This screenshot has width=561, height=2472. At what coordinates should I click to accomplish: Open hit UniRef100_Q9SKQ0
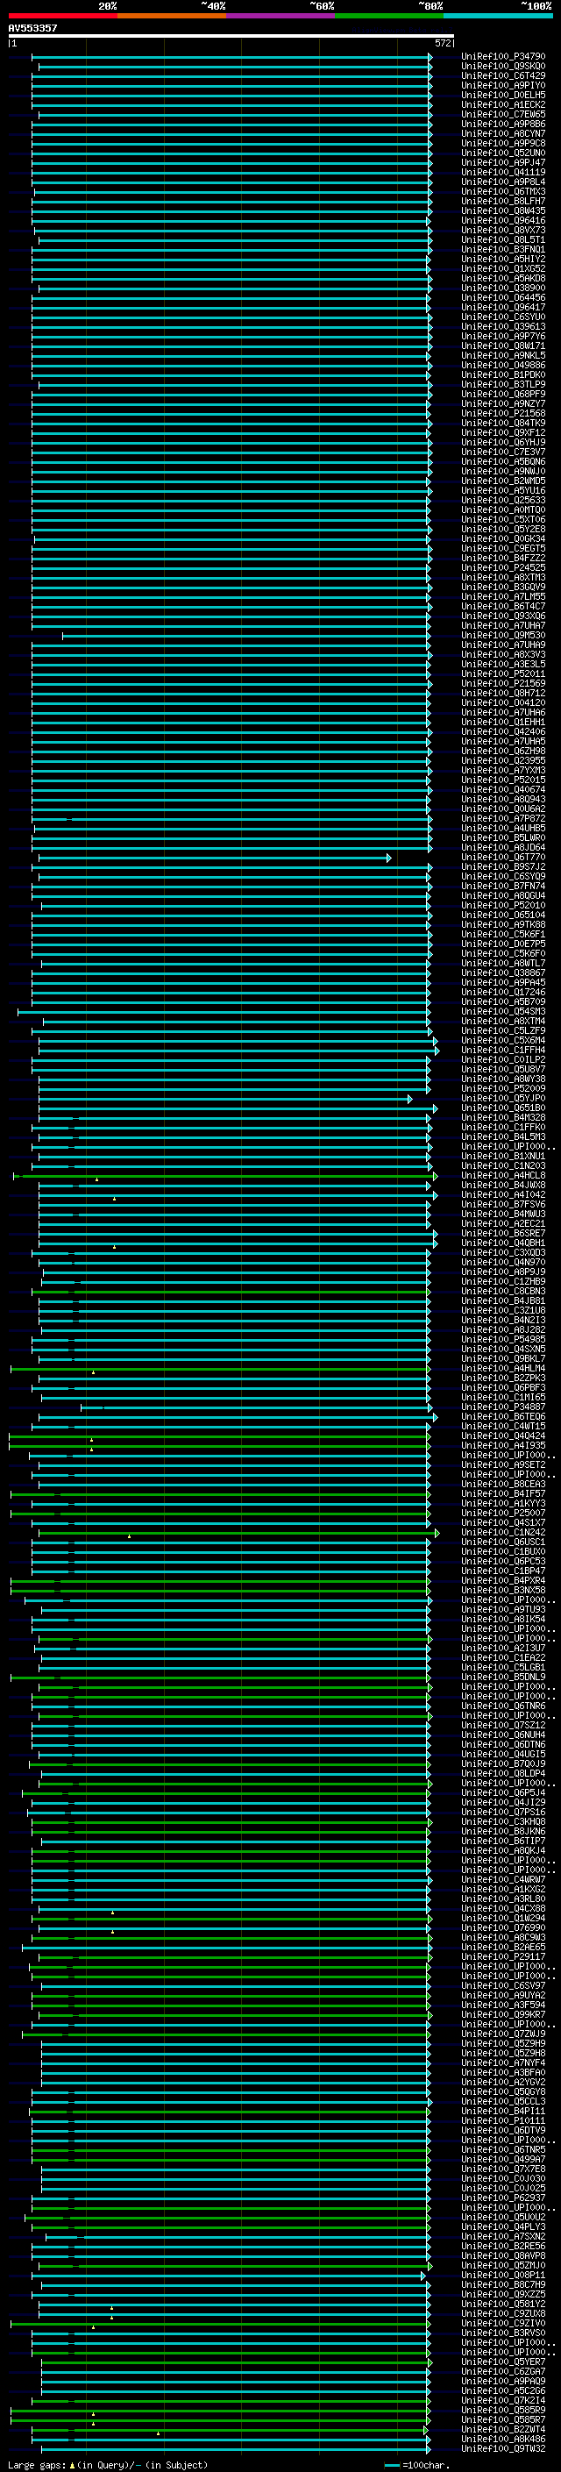pyautogui.click(x=503, y=67)
